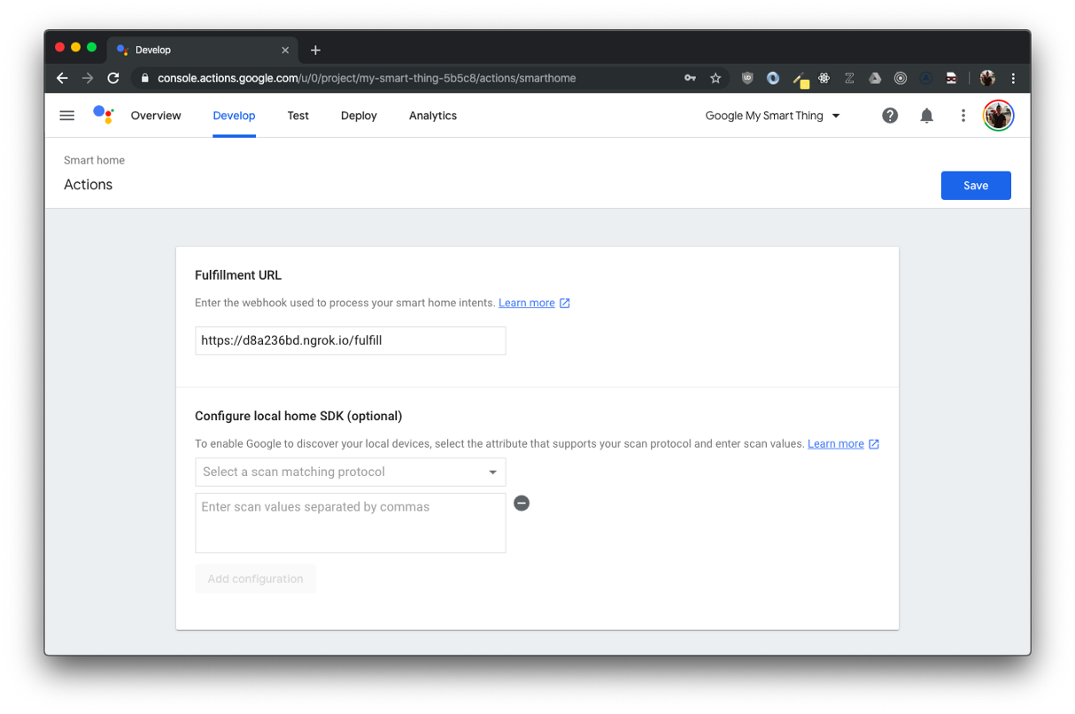Click the help question mark icon
This screenshot has height=714, width=1075.
(890, 115)
